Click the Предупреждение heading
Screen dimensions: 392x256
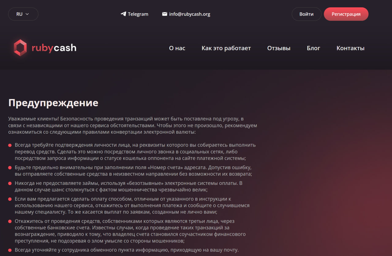53,103
